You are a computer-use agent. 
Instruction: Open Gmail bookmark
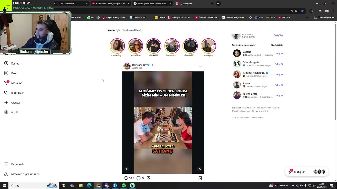pos(271,18)
